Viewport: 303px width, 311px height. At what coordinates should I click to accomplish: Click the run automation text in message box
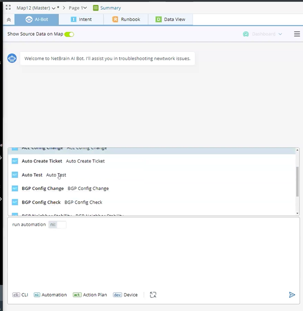pos(29,224)
